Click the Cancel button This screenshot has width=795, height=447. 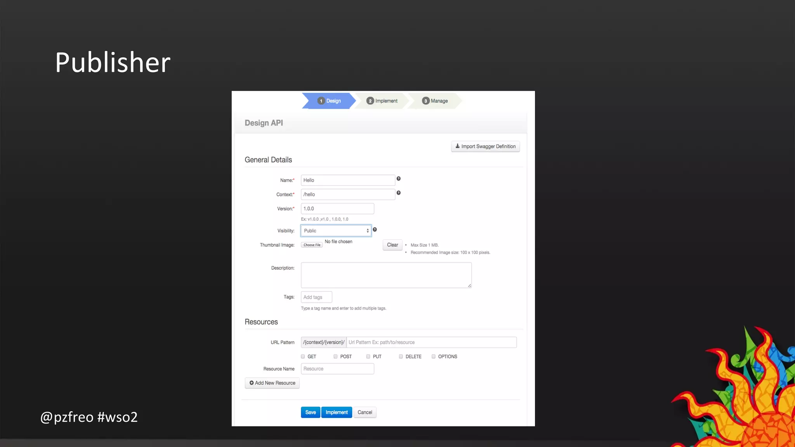coord(365,412)
